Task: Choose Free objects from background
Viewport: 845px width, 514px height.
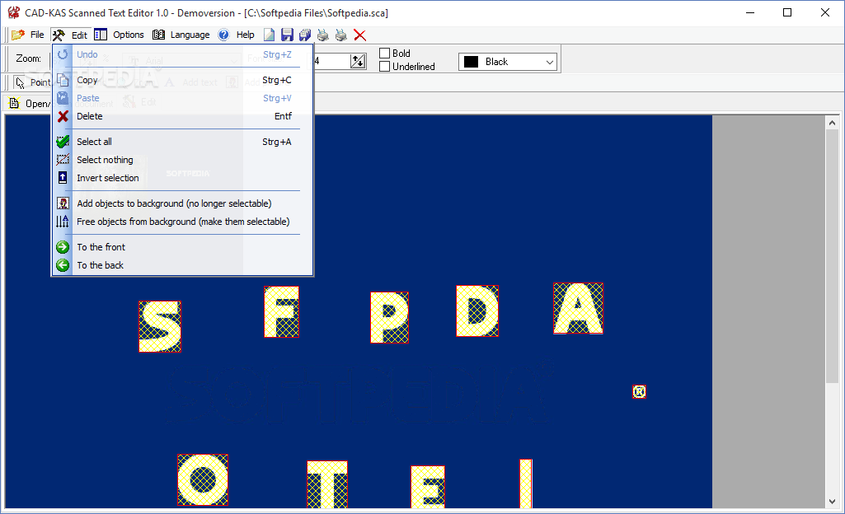Action: (182, 222)
